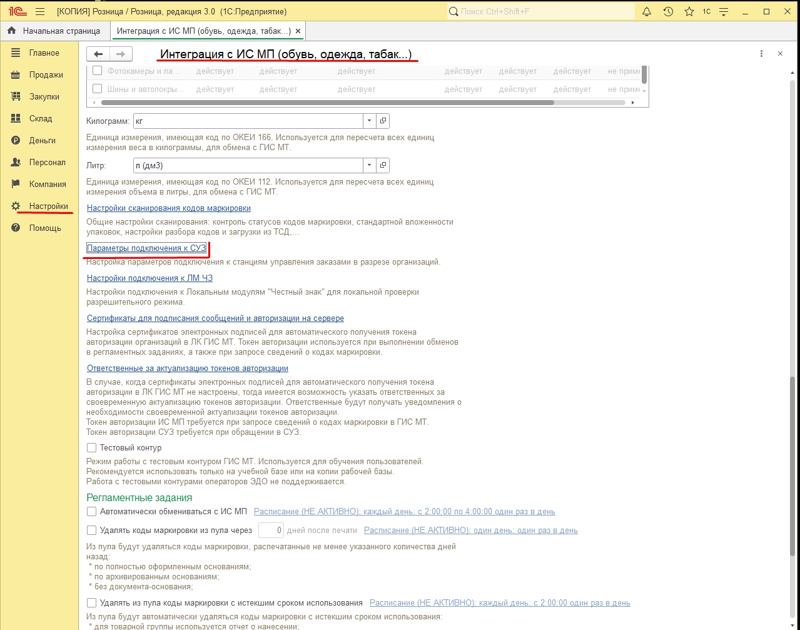Enable the Тестовый контур checkbox
Viewport: 800px width, 630px height.
[x=92, y=448]
